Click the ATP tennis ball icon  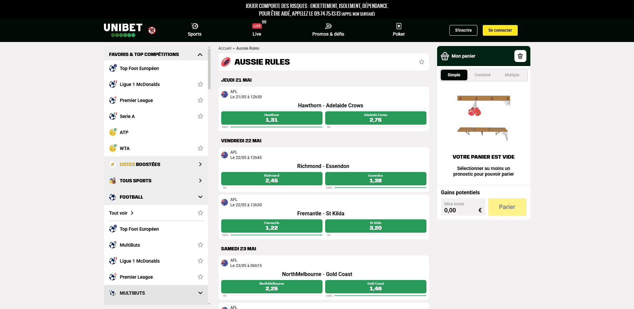pos(113,132)
